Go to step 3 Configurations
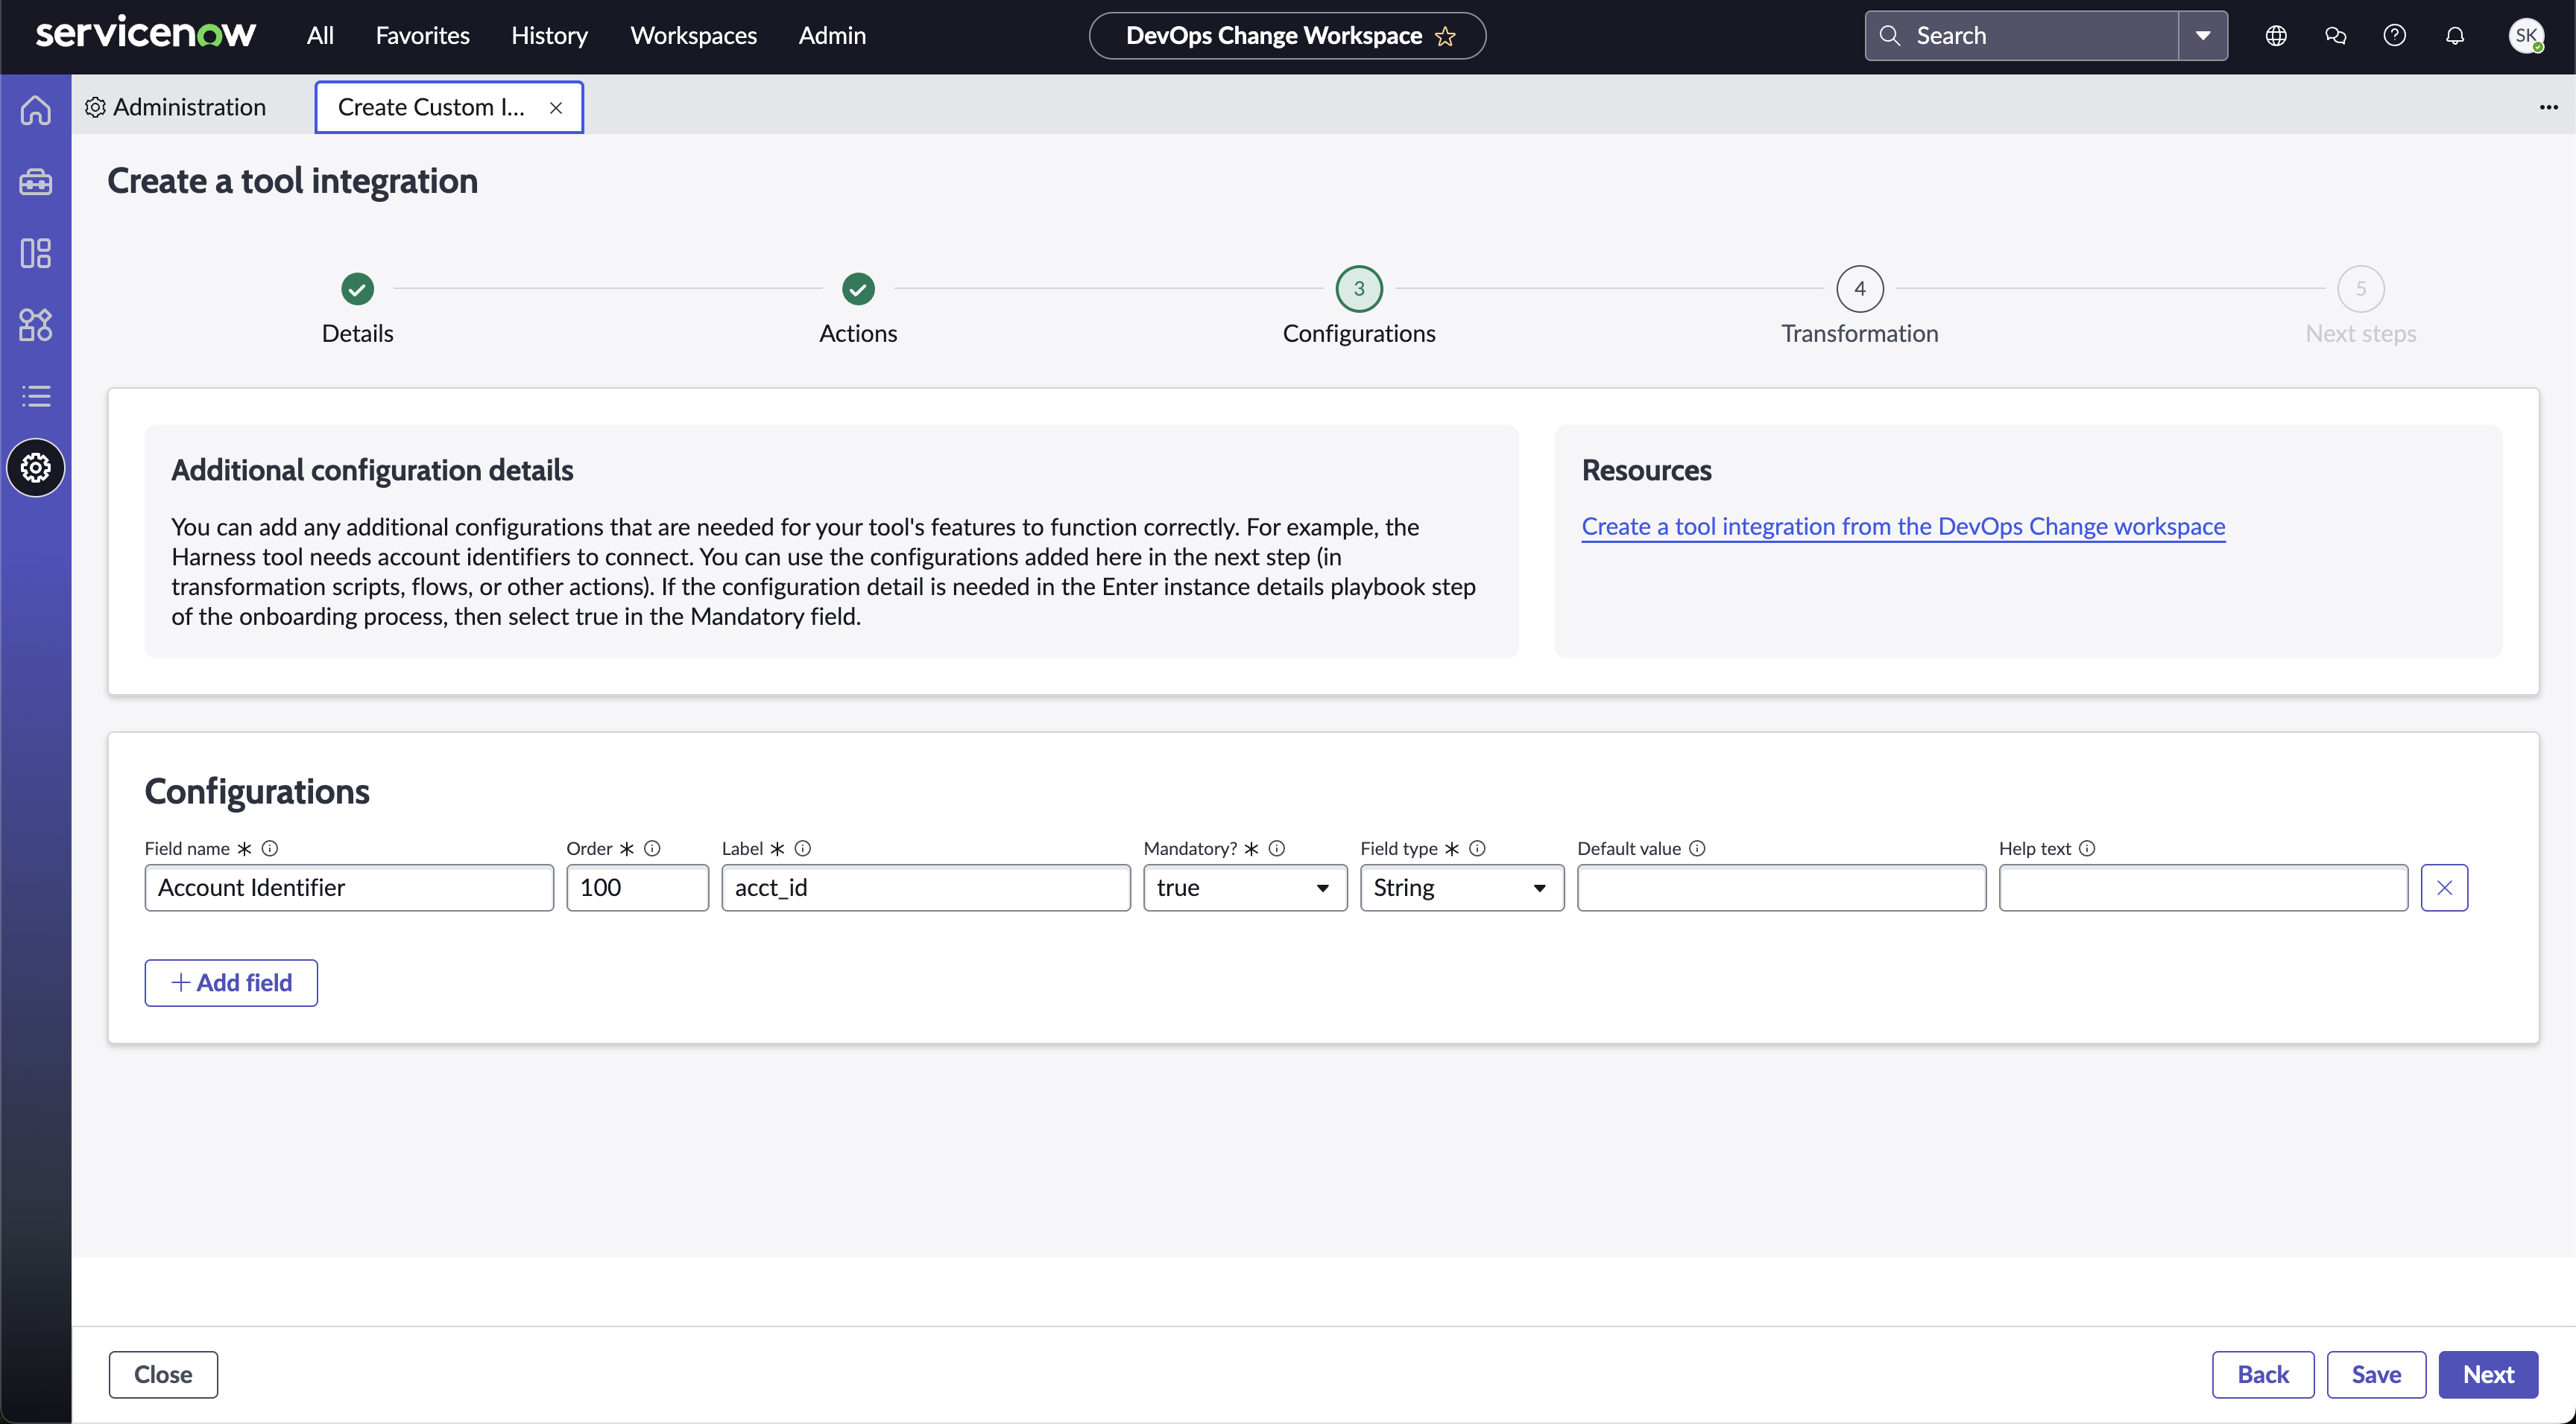The width and height of the screenshot is (2576, 1424). 1359,289
